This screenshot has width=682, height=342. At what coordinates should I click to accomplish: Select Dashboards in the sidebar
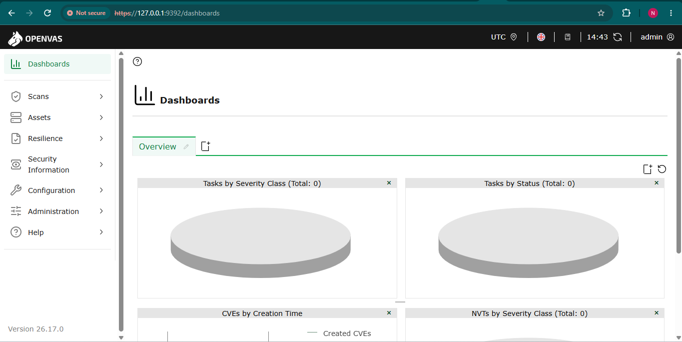[x=57, y=64]
